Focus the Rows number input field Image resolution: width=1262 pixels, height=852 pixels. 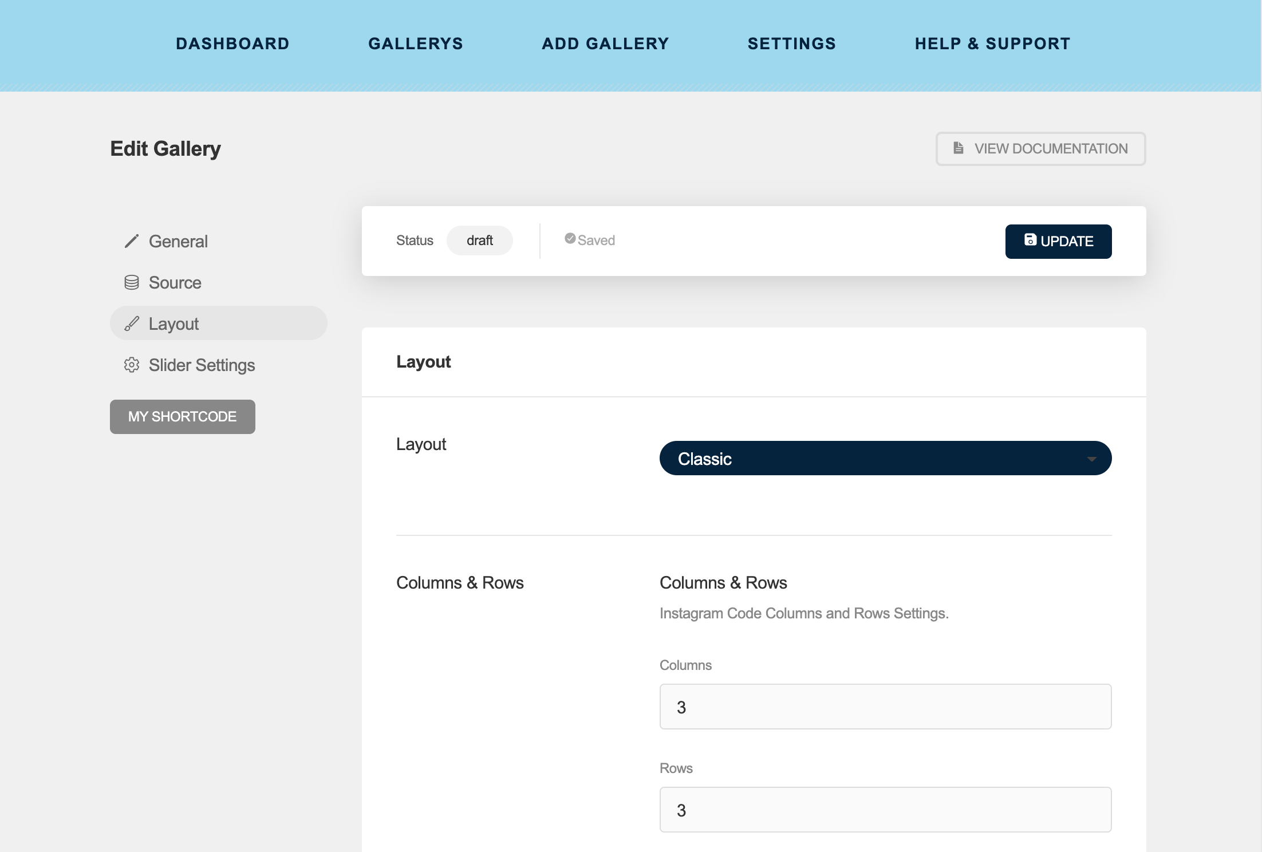[885, 810]
